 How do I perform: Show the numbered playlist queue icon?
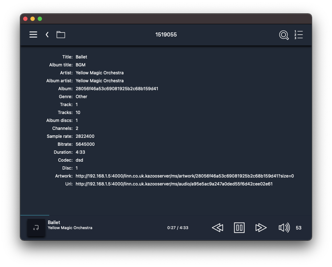pyautogui.click(x=299, y=35)
